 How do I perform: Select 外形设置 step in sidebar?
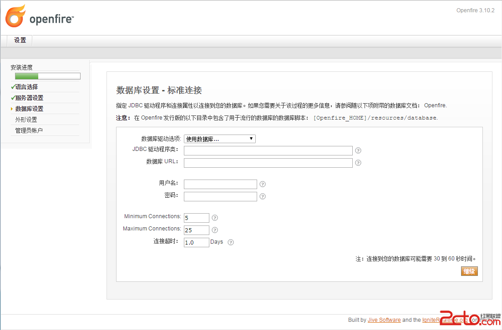tap(26, 120)
